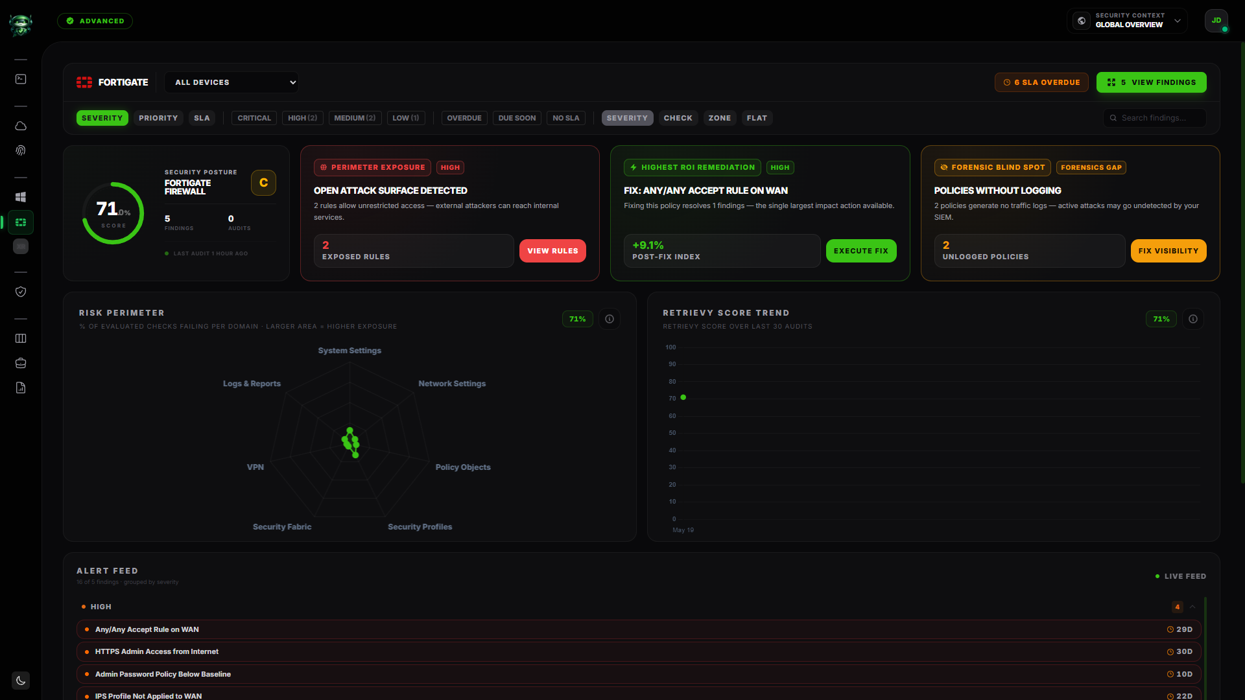Open the cloud section in sidebar
The width and height of the screenshot is (1245, 700).
21,126
